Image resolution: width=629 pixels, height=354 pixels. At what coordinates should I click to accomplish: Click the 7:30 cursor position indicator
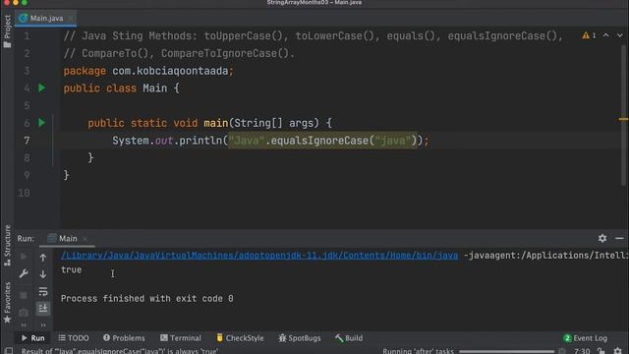(x=582, y=351)
